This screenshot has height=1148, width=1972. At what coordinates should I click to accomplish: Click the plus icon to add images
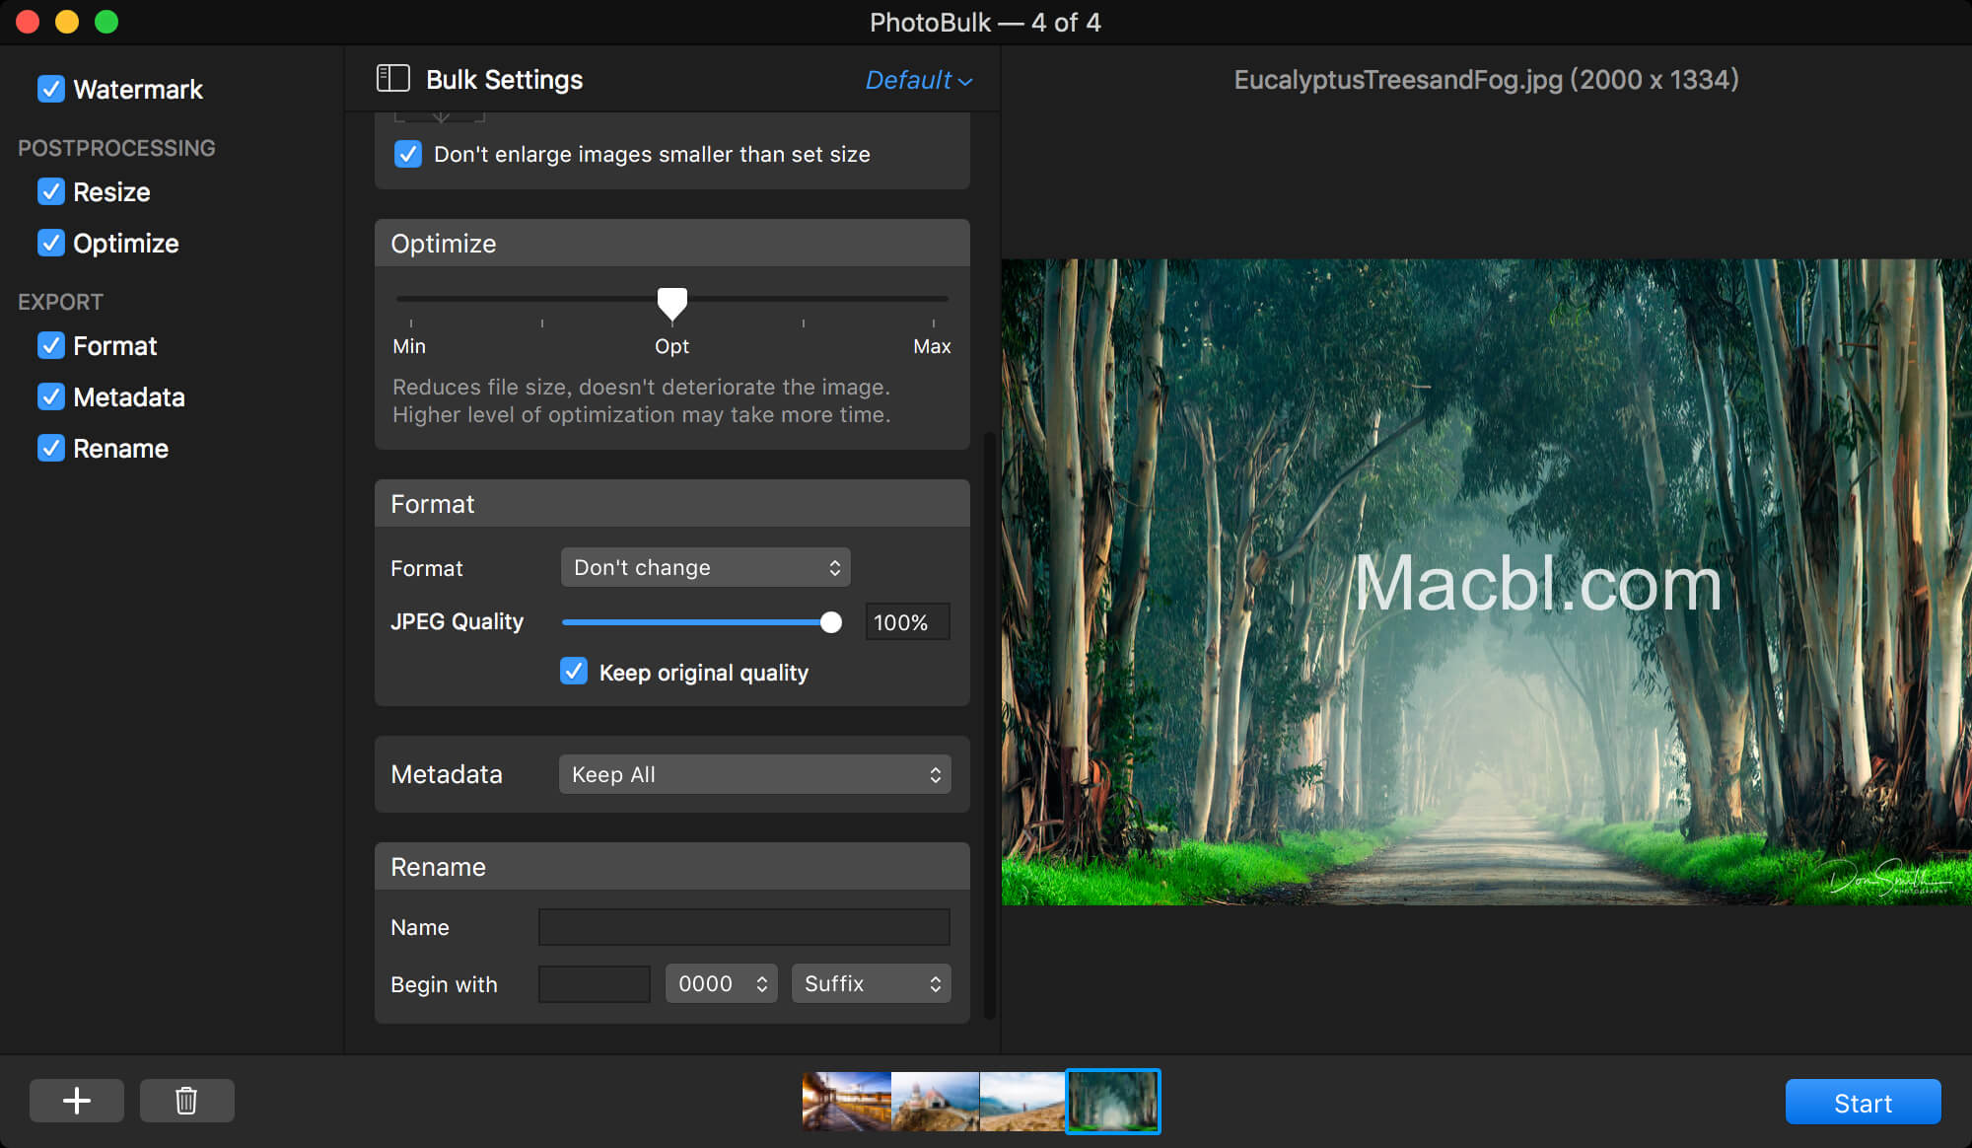[x=77, y=1101]
